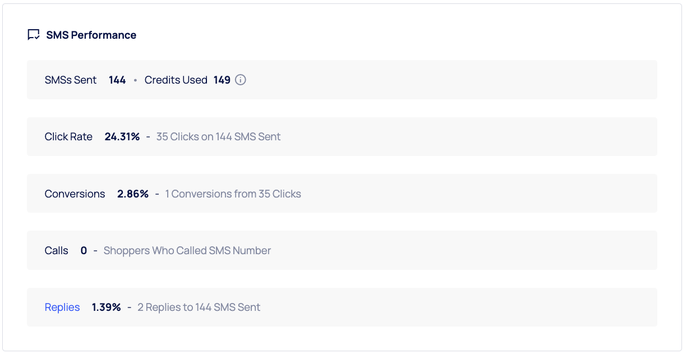Image resolution: width=691 pixels, height=358 pixels.
Task: Click the Credits Used value 149
Action: [x=222, y=80]
